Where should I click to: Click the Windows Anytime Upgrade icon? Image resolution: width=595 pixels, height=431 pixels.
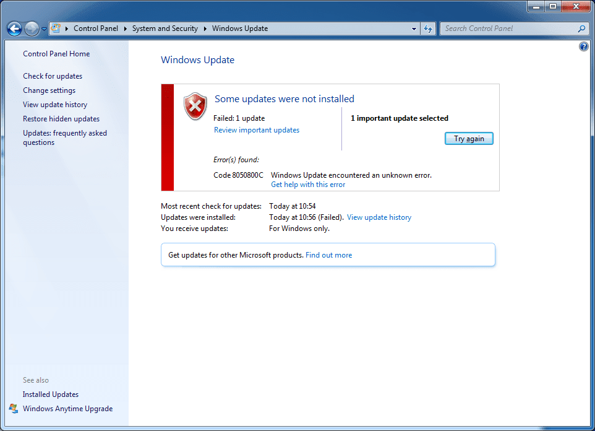coord(13,409)
